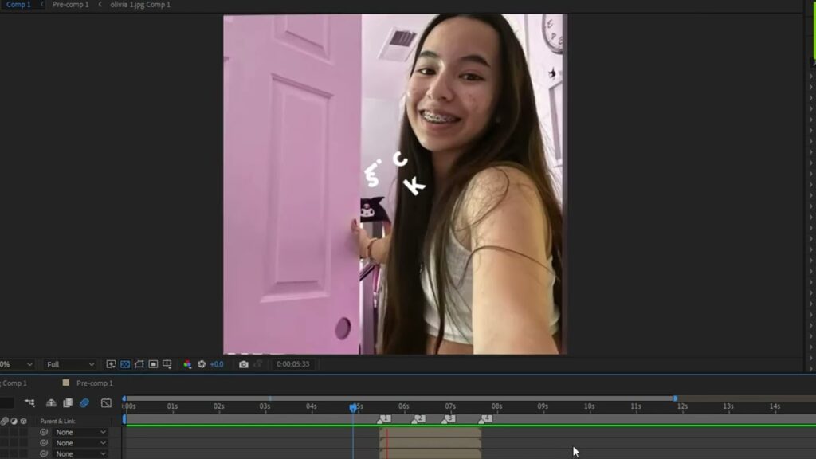This screenshot has height=459, width=816.
Task: Open the composition mini-flowchart icon
Action: pos(29,403)
